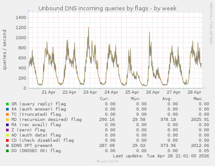
Task: Click the RD (recursion desired) flag yellow swatch
Action: pyautogui.click(x=7, y=120)
